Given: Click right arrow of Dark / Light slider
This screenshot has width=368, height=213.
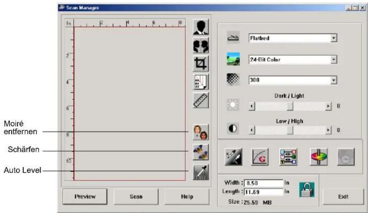Looking at the screenshot, I should 328,106.
